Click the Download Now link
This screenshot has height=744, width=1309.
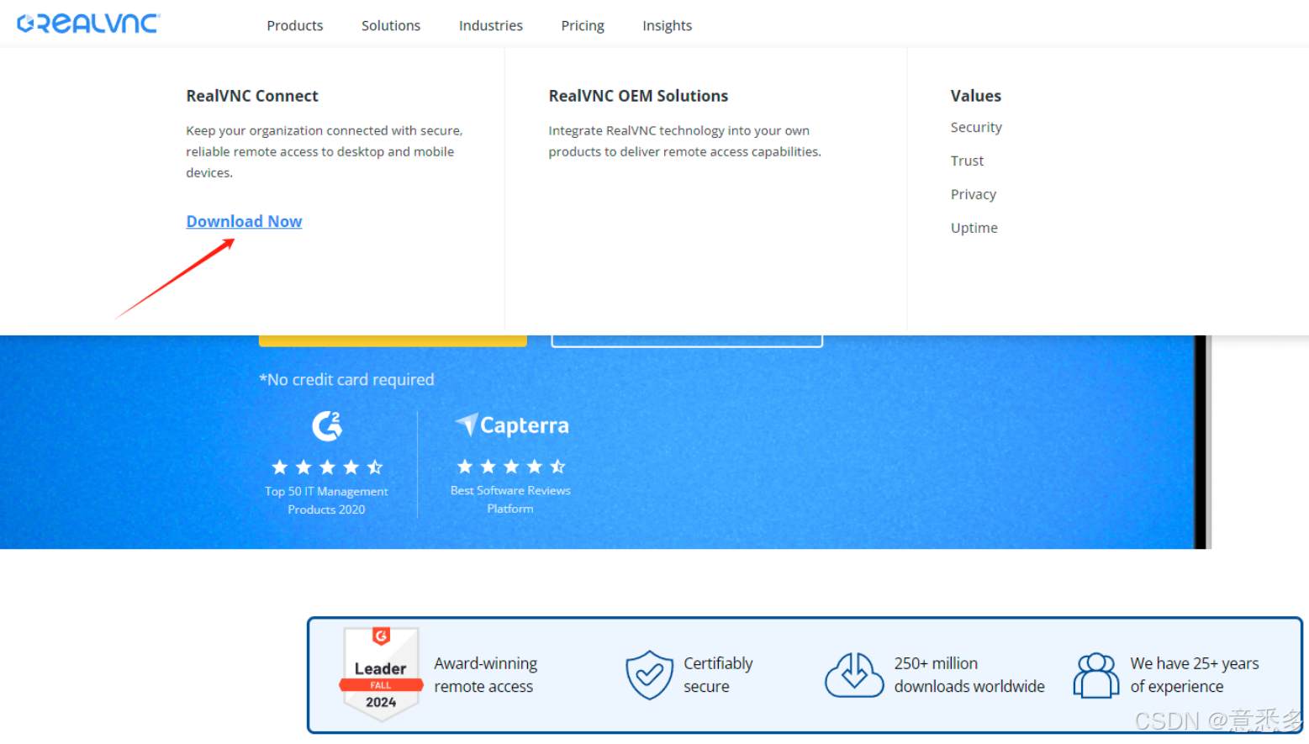(244, 221)
